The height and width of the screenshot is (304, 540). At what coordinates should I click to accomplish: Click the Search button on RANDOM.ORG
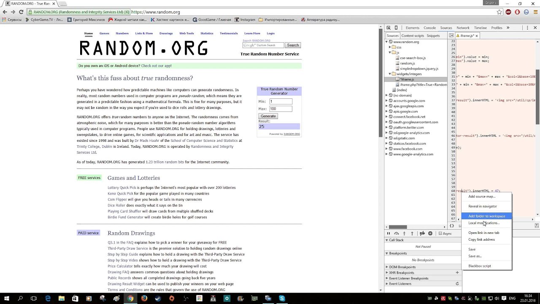293,45
